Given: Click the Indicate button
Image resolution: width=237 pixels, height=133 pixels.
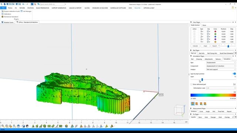Looking at the screenshot, I should tap(195, 46).
